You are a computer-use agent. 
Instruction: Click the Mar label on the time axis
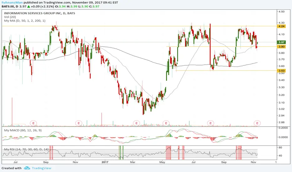(x=133, y=162)
